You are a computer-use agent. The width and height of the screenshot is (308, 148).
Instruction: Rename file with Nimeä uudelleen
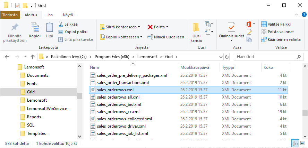pyautogui.click(x=166, y=37)
